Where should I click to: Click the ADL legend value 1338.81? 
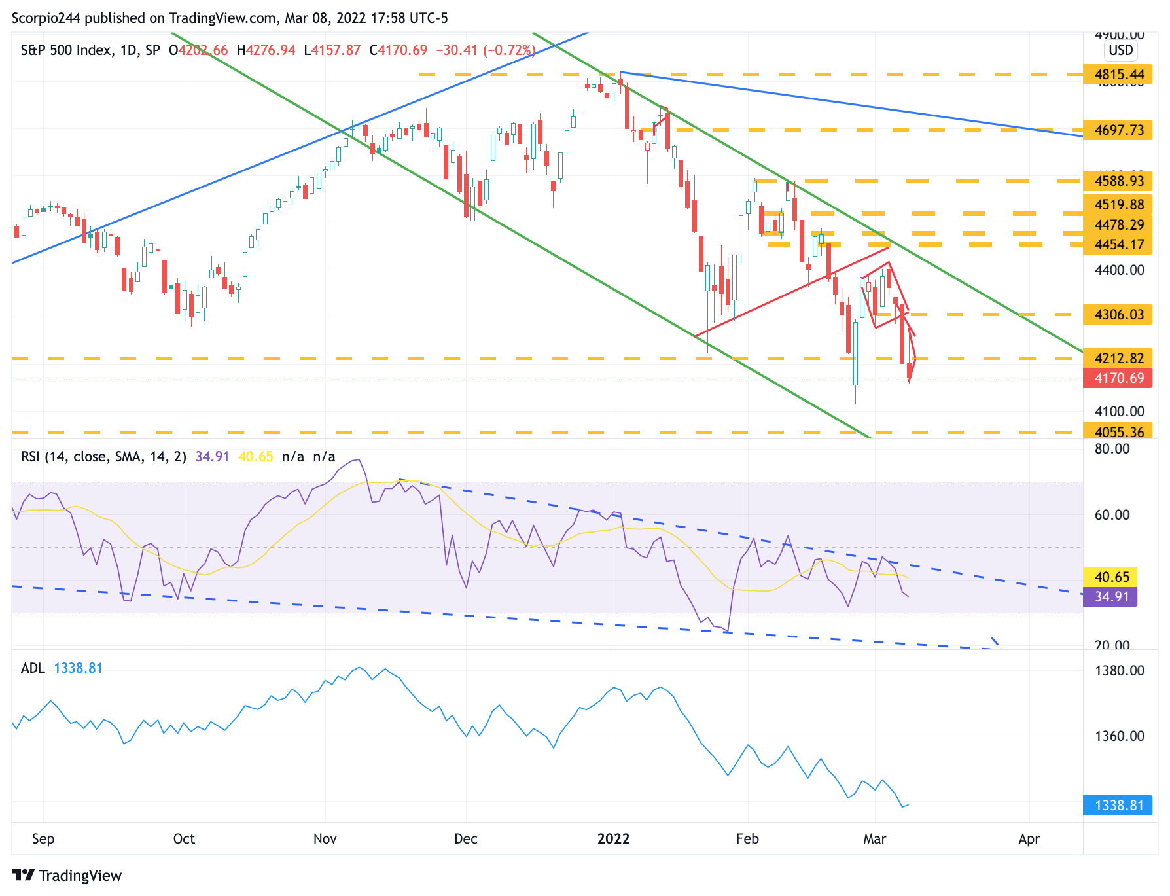point(78,668)
